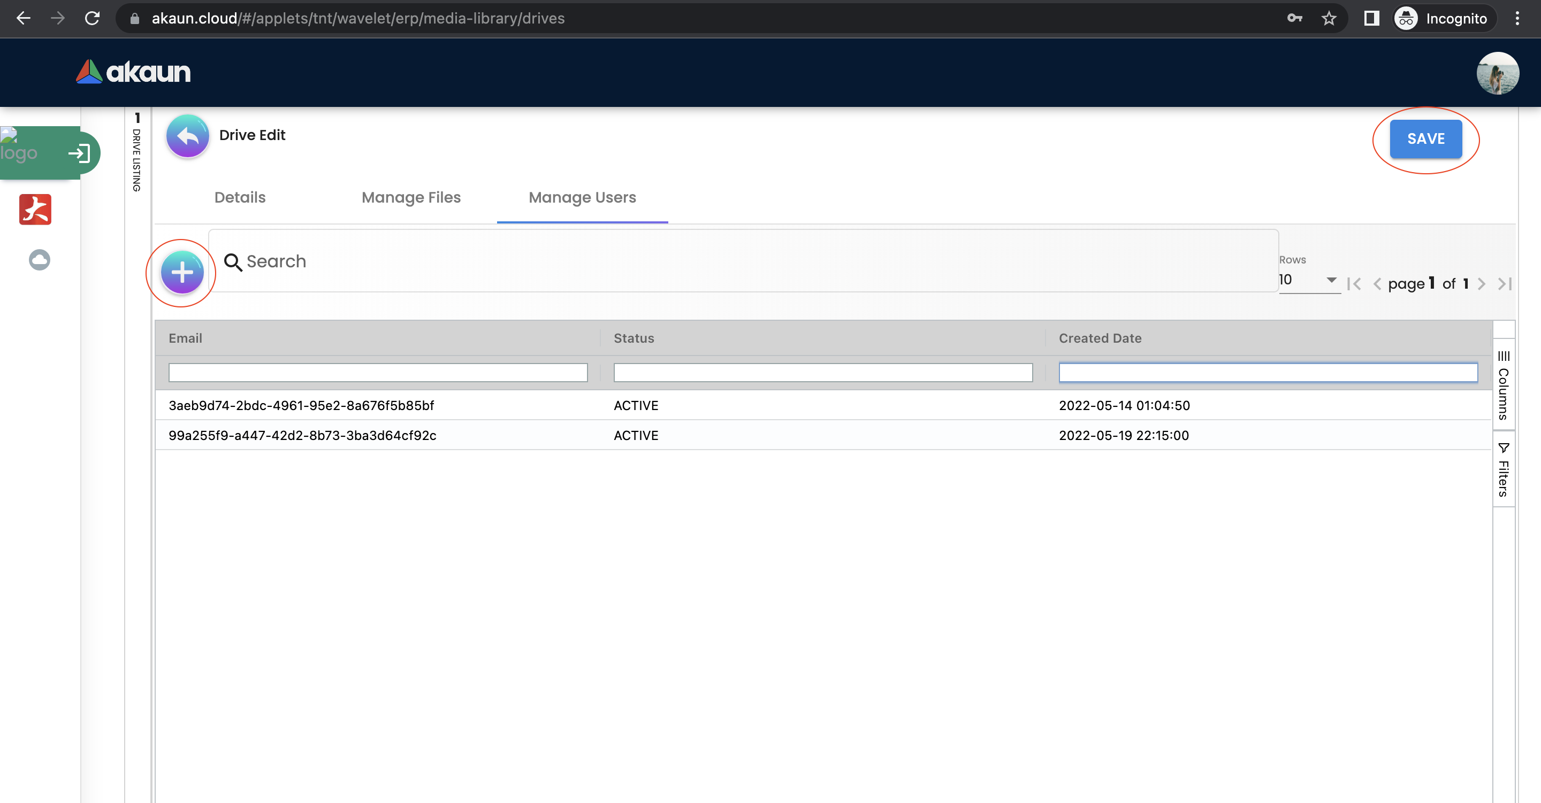This screenshot has width=1541, height=803.
Task: Go to next page chevron
Action: tap(1481, 283)
